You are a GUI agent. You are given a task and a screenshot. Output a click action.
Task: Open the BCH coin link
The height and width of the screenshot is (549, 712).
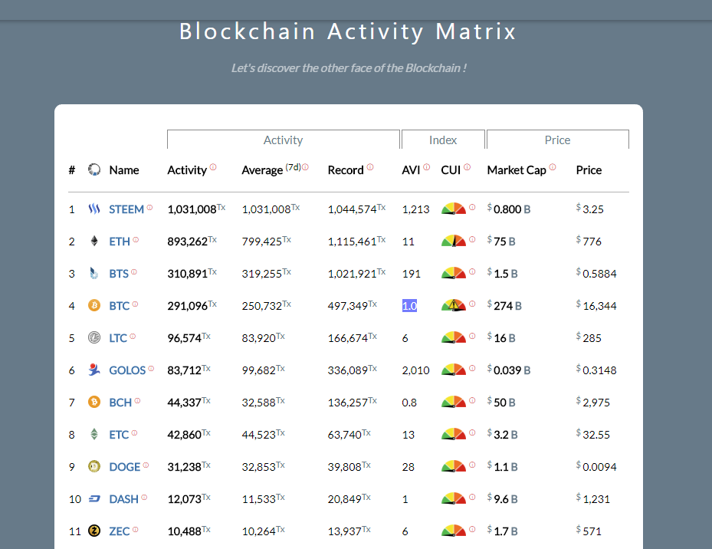pos(120,403)
